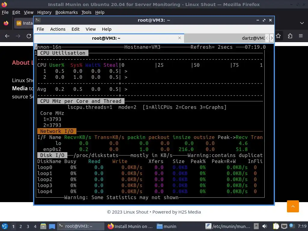Click taskbar clock showing 7:19
The image size is (308, 231).
pyautogui.click(x=302, y=226)
